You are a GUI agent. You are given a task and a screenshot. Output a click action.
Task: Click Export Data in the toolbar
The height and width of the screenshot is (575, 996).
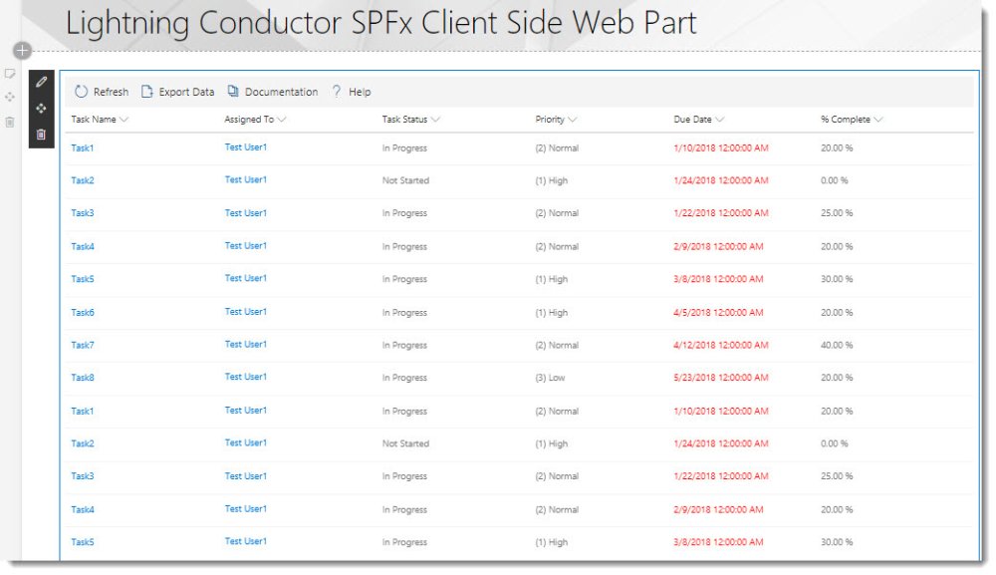click(x=180, y=91)
